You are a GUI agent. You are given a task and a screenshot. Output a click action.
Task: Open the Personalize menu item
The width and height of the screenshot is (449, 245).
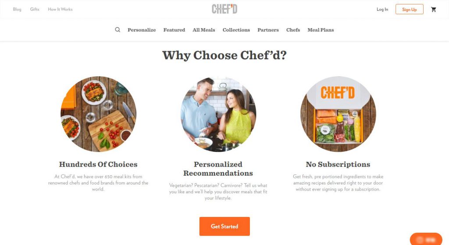(x=142, y=30)
